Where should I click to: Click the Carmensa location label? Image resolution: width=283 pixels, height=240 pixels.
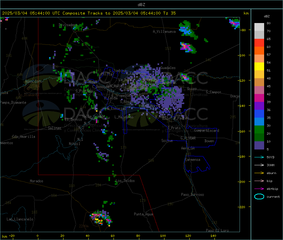point(192,160)
